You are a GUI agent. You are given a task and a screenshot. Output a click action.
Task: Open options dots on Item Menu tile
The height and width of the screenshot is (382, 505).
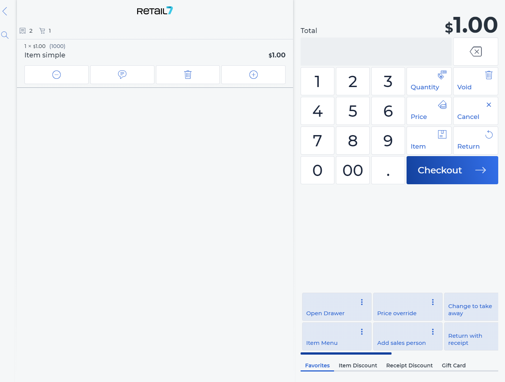[362, 332]
